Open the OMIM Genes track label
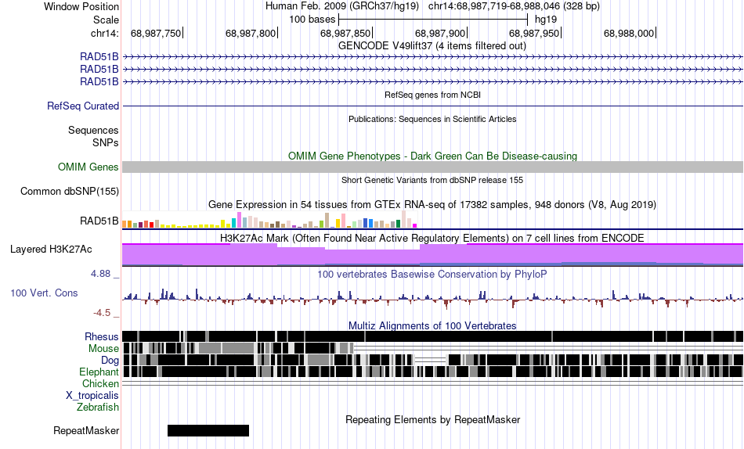Viewport: 744px width, 449px height. 88,167
